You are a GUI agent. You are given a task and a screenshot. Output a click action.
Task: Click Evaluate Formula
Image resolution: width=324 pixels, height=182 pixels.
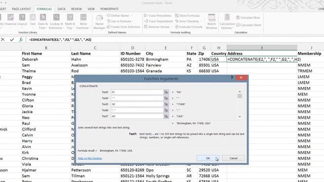(188, 27)
